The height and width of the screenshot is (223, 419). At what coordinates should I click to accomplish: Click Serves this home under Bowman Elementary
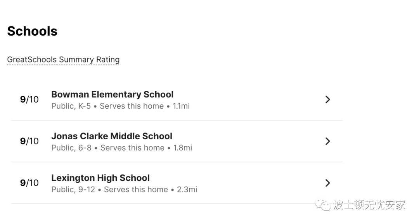[132, 106]
